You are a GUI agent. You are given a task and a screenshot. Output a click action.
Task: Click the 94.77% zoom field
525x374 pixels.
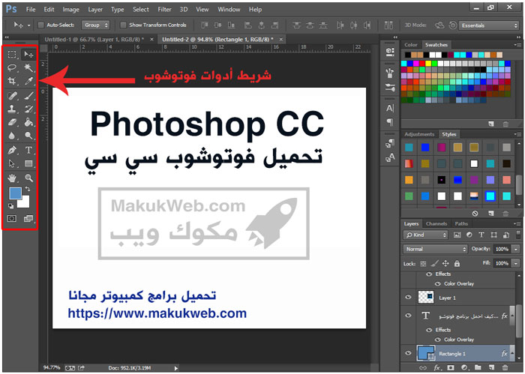coord(51,368)
